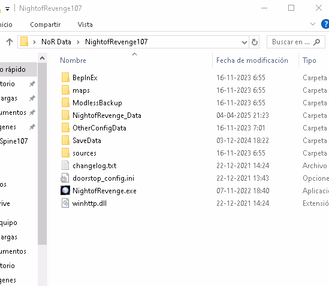Select the ModlessBackup name text
329x286 pixels.
point(97,103)
